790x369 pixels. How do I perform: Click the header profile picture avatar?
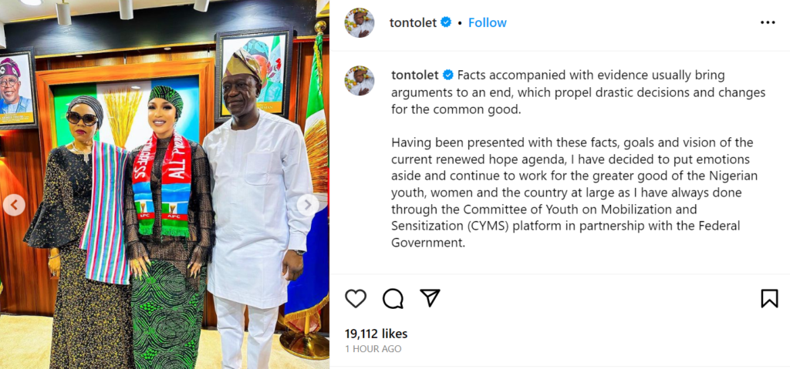pyautogui.click(x=360, y=23)
